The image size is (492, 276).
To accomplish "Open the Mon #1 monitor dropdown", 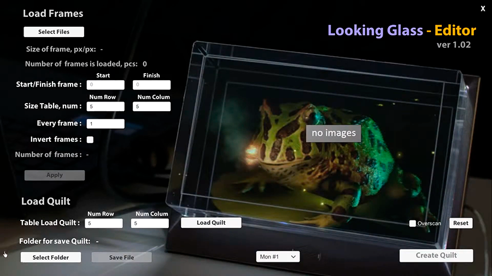I will pyautogui.click(x=278, y=256).
